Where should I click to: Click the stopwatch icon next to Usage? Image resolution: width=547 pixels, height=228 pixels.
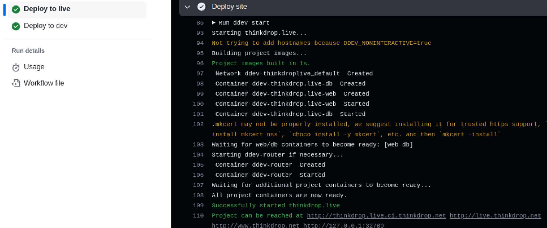point(16,67)
